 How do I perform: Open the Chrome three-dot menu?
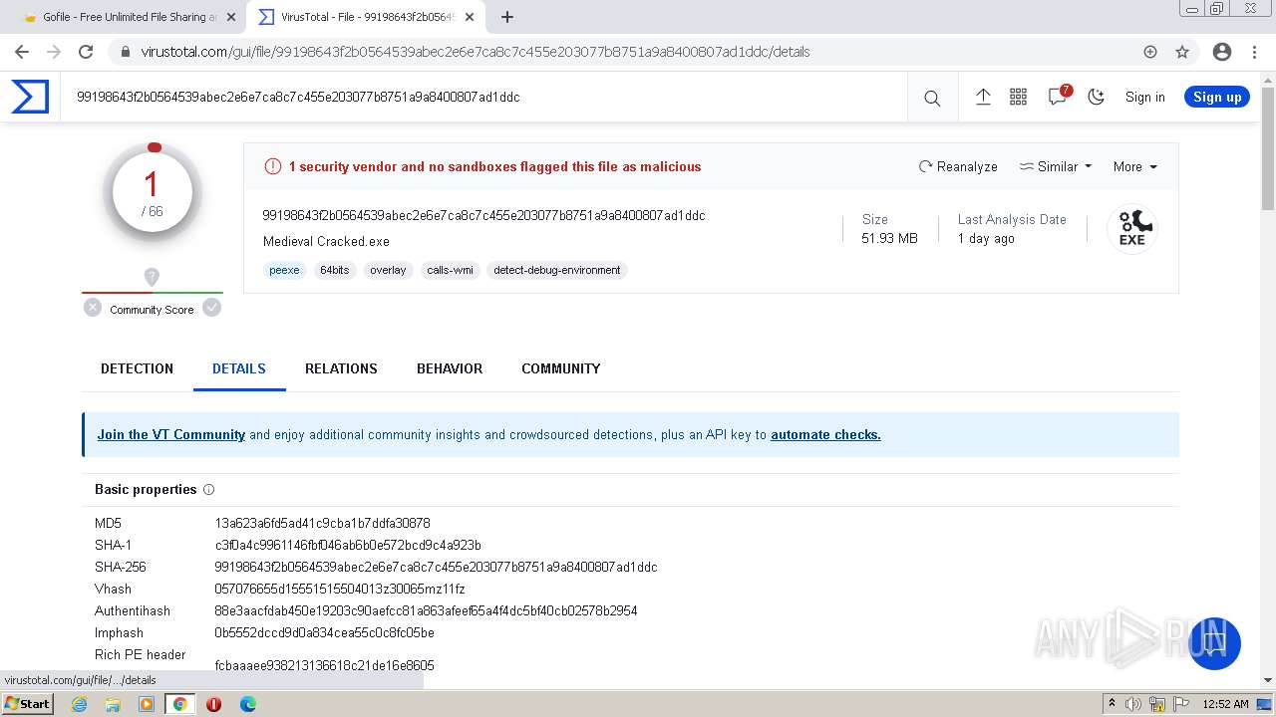(x=1253, y=52)
